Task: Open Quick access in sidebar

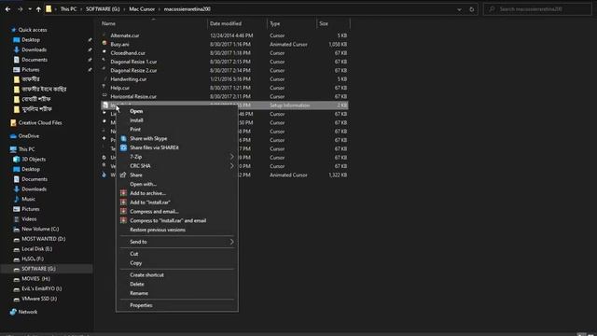Action: [x=33, y=30]
